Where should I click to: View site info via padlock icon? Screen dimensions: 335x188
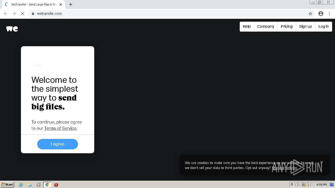click(33, 14)
